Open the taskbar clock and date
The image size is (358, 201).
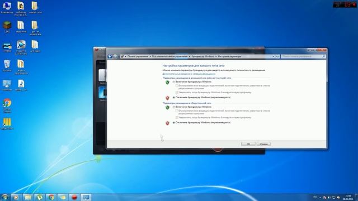click(x=348, y=197)
